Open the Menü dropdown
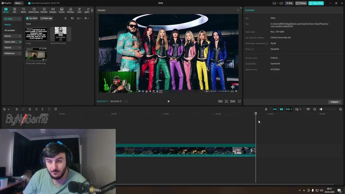Viewport: 345px width, 194px height. click(x=19, y=3)
